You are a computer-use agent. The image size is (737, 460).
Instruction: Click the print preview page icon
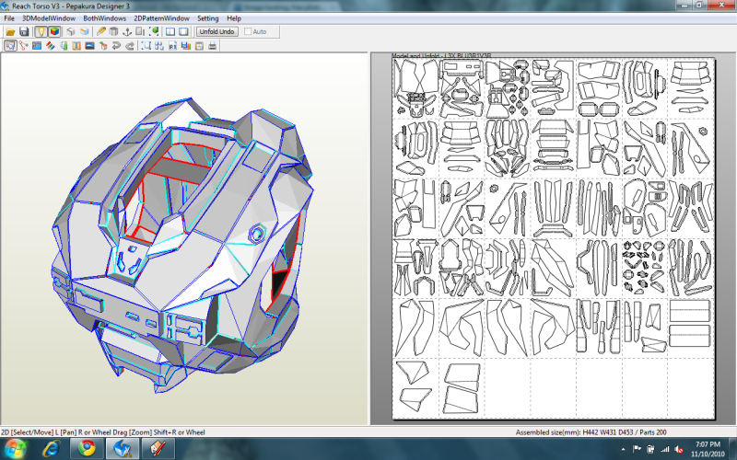click(x=199, y=45)
